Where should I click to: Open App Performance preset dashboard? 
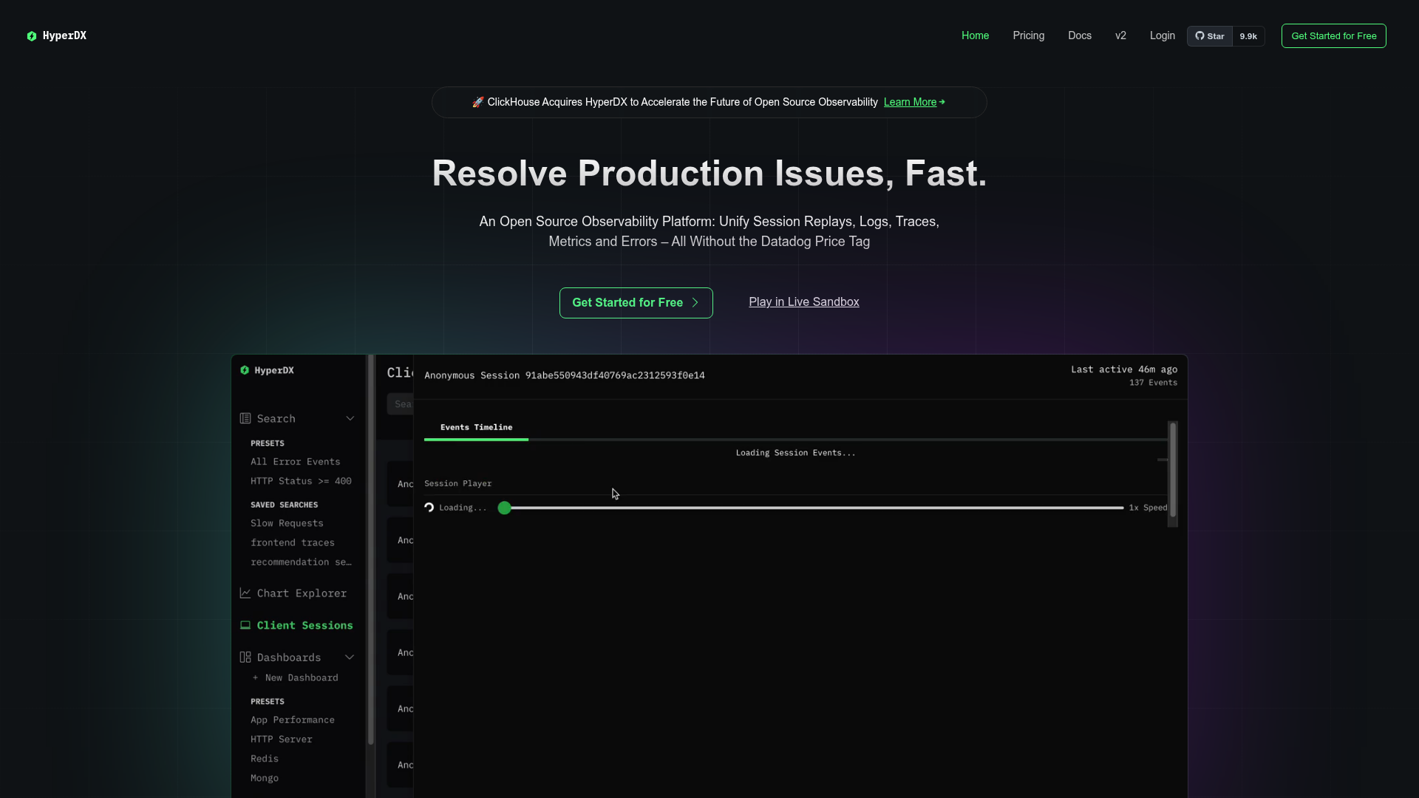point(292,720)
